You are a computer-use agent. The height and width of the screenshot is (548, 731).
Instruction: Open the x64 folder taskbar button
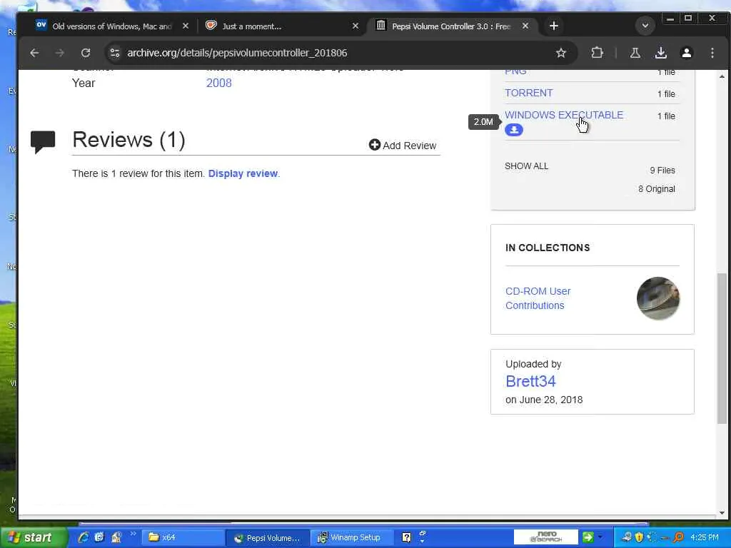[x=183, y=537]
